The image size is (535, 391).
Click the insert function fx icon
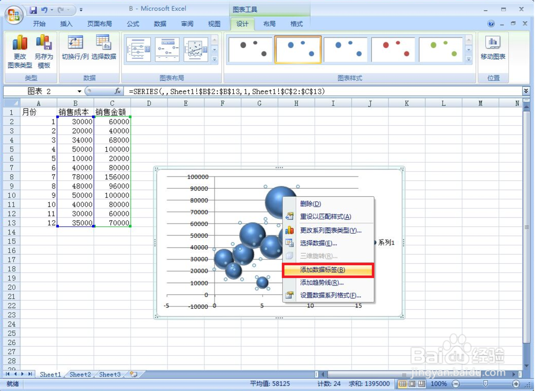tap(117, 91)
